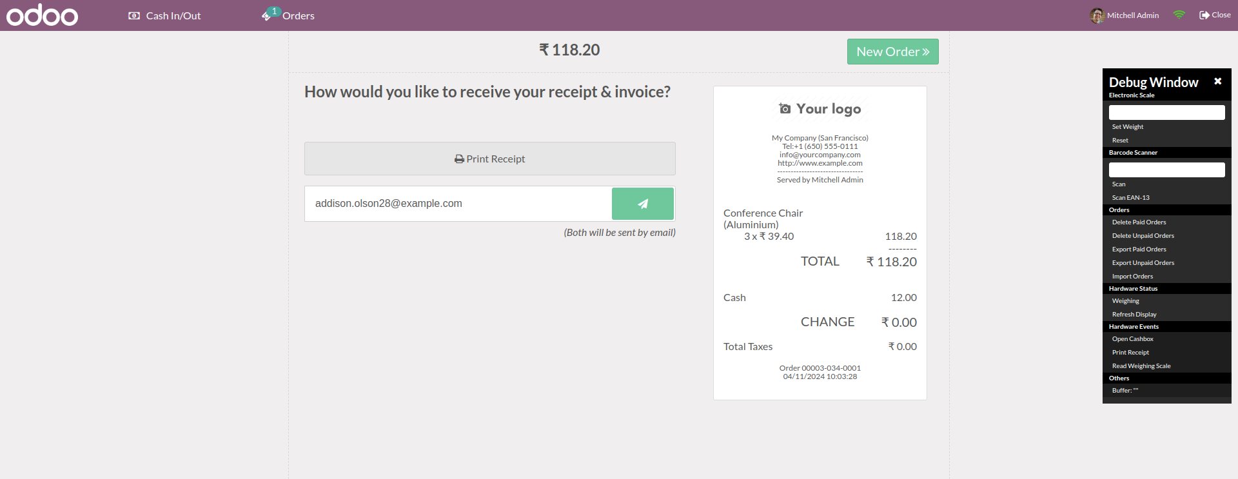Select Delete Paid Orders
The image size is (1238, 479).
click(1139, 222)
